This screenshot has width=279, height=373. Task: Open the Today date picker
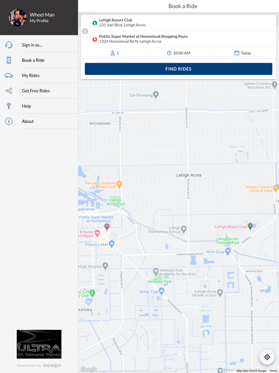click(243, 53)
